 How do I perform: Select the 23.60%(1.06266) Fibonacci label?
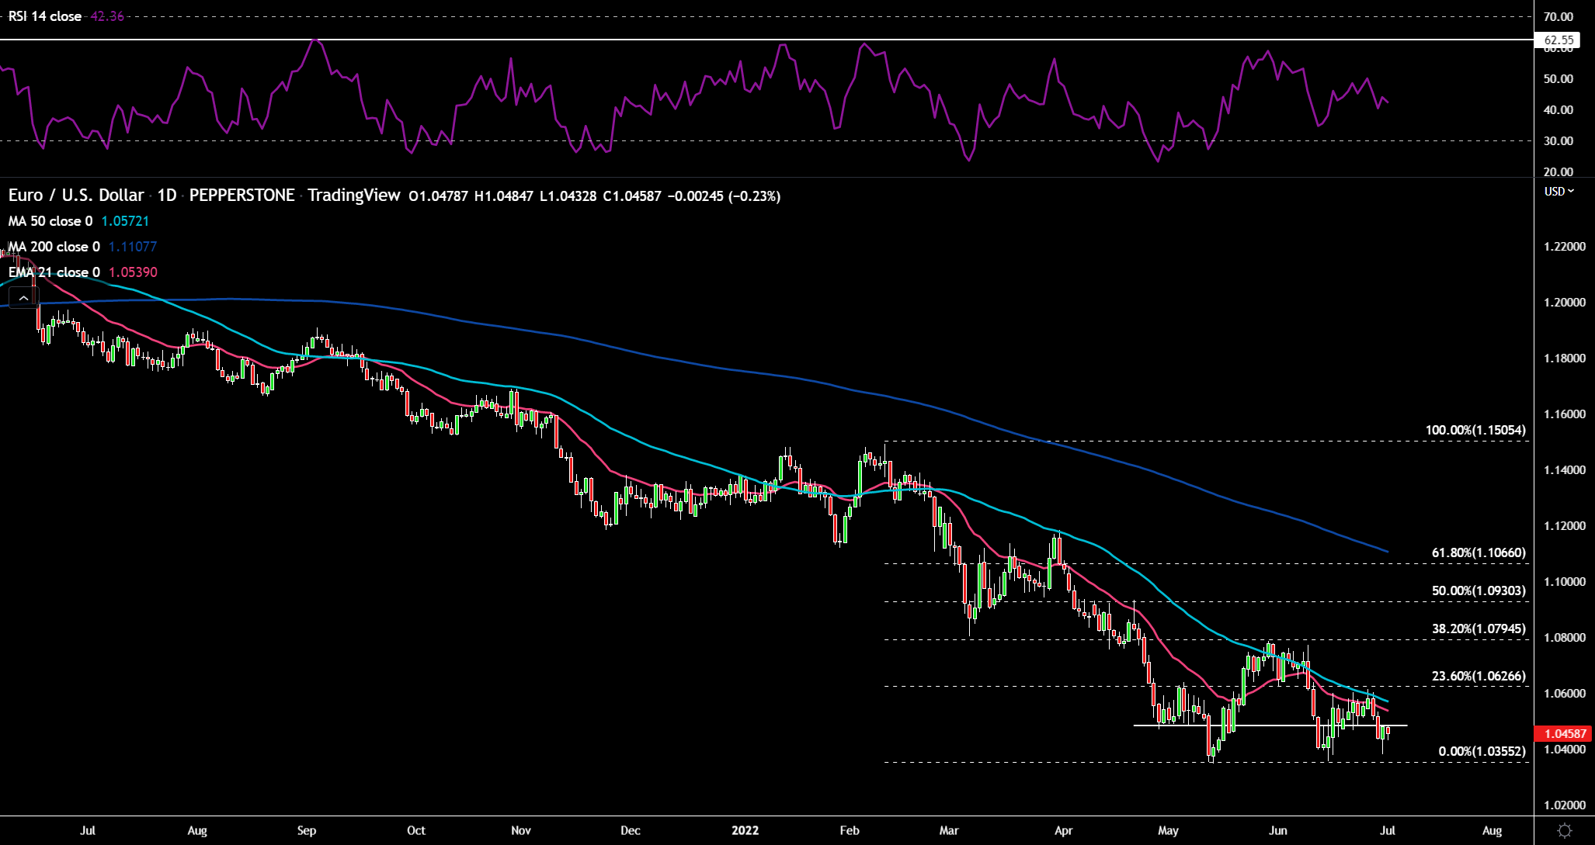(x=1479, y=676)
